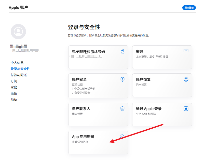The image size is (205, 163).
Task: Open the 电子邮件和电话号码 card
Action: point(98,57)
